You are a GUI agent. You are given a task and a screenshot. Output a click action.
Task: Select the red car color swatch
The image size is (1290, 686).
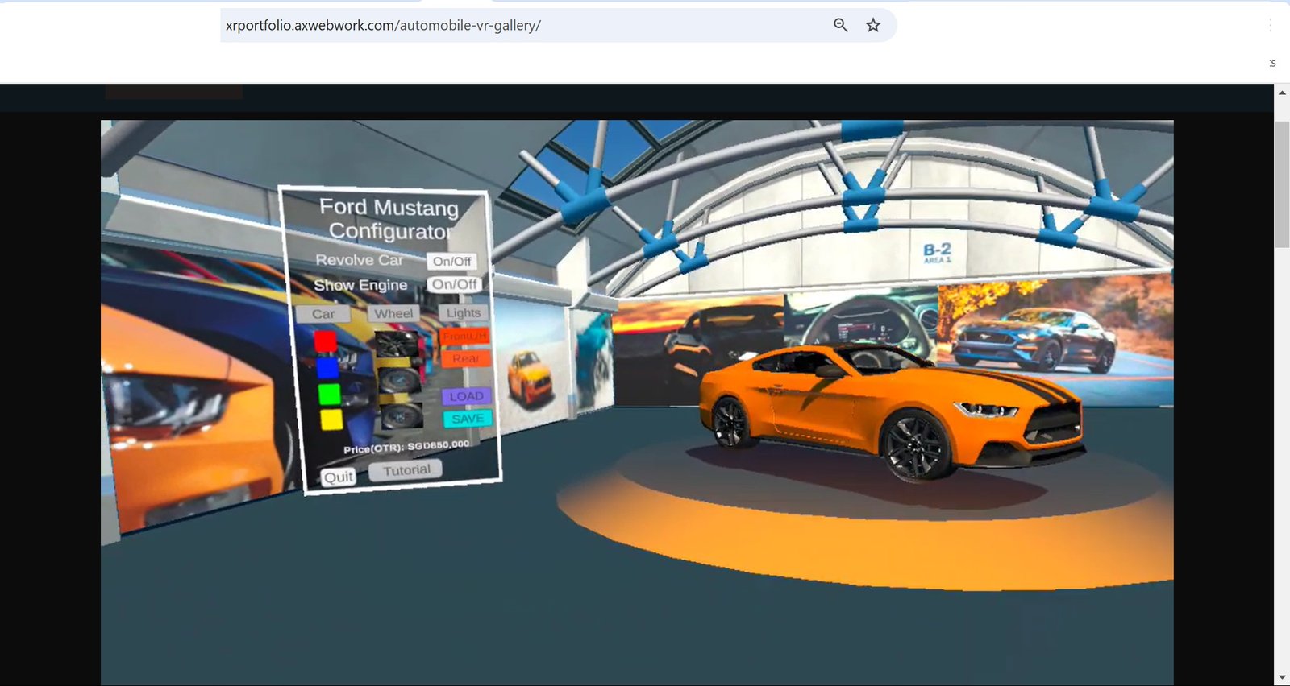pos(325,341)
